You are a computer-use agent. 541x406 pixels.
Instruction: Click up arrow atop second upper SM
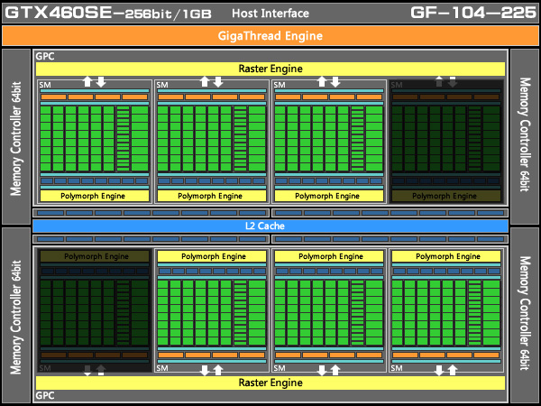pos(205,81)
